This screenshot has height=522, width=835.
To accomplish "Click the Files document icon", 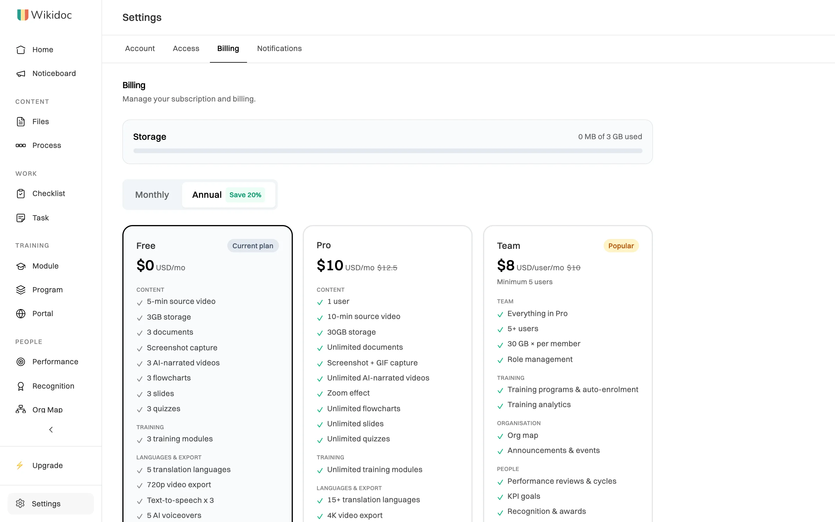I will (21, 122).
